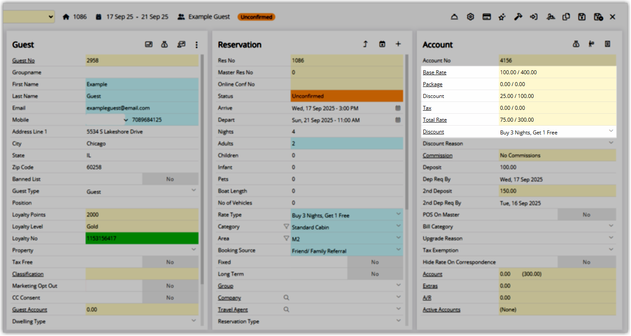The height and width of the screenshot is (336, 631).
Task: Click the orange Unconfirmed Status field
Action: pos(347,96)
